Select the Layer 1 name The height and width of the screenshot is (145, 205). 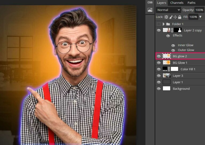click(178, 82)
